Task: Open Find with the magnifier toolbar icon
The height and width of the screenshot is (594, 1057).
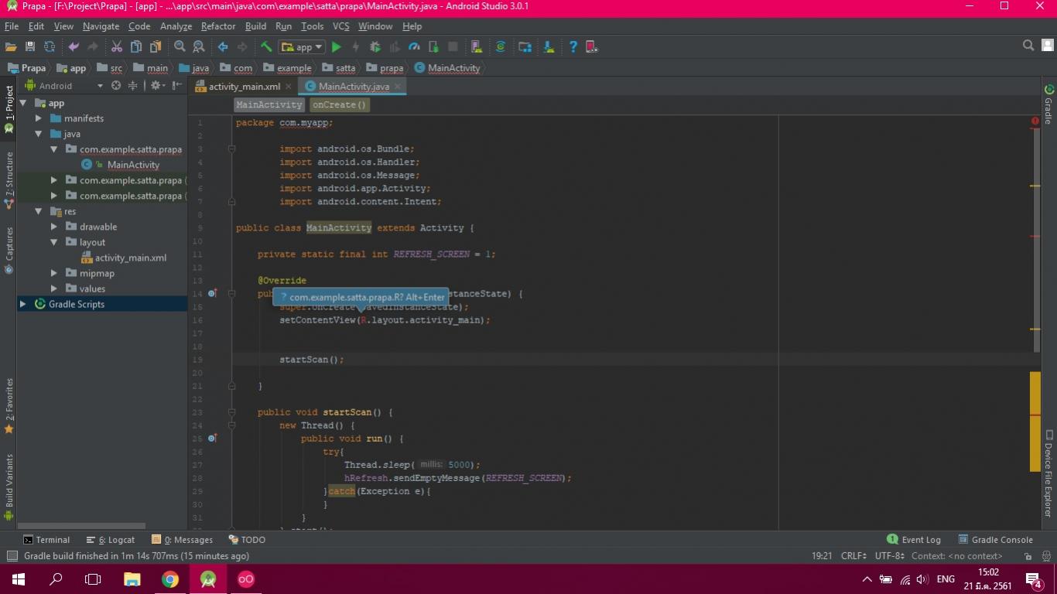Action: pyautogui.click(x=180, y=47)
